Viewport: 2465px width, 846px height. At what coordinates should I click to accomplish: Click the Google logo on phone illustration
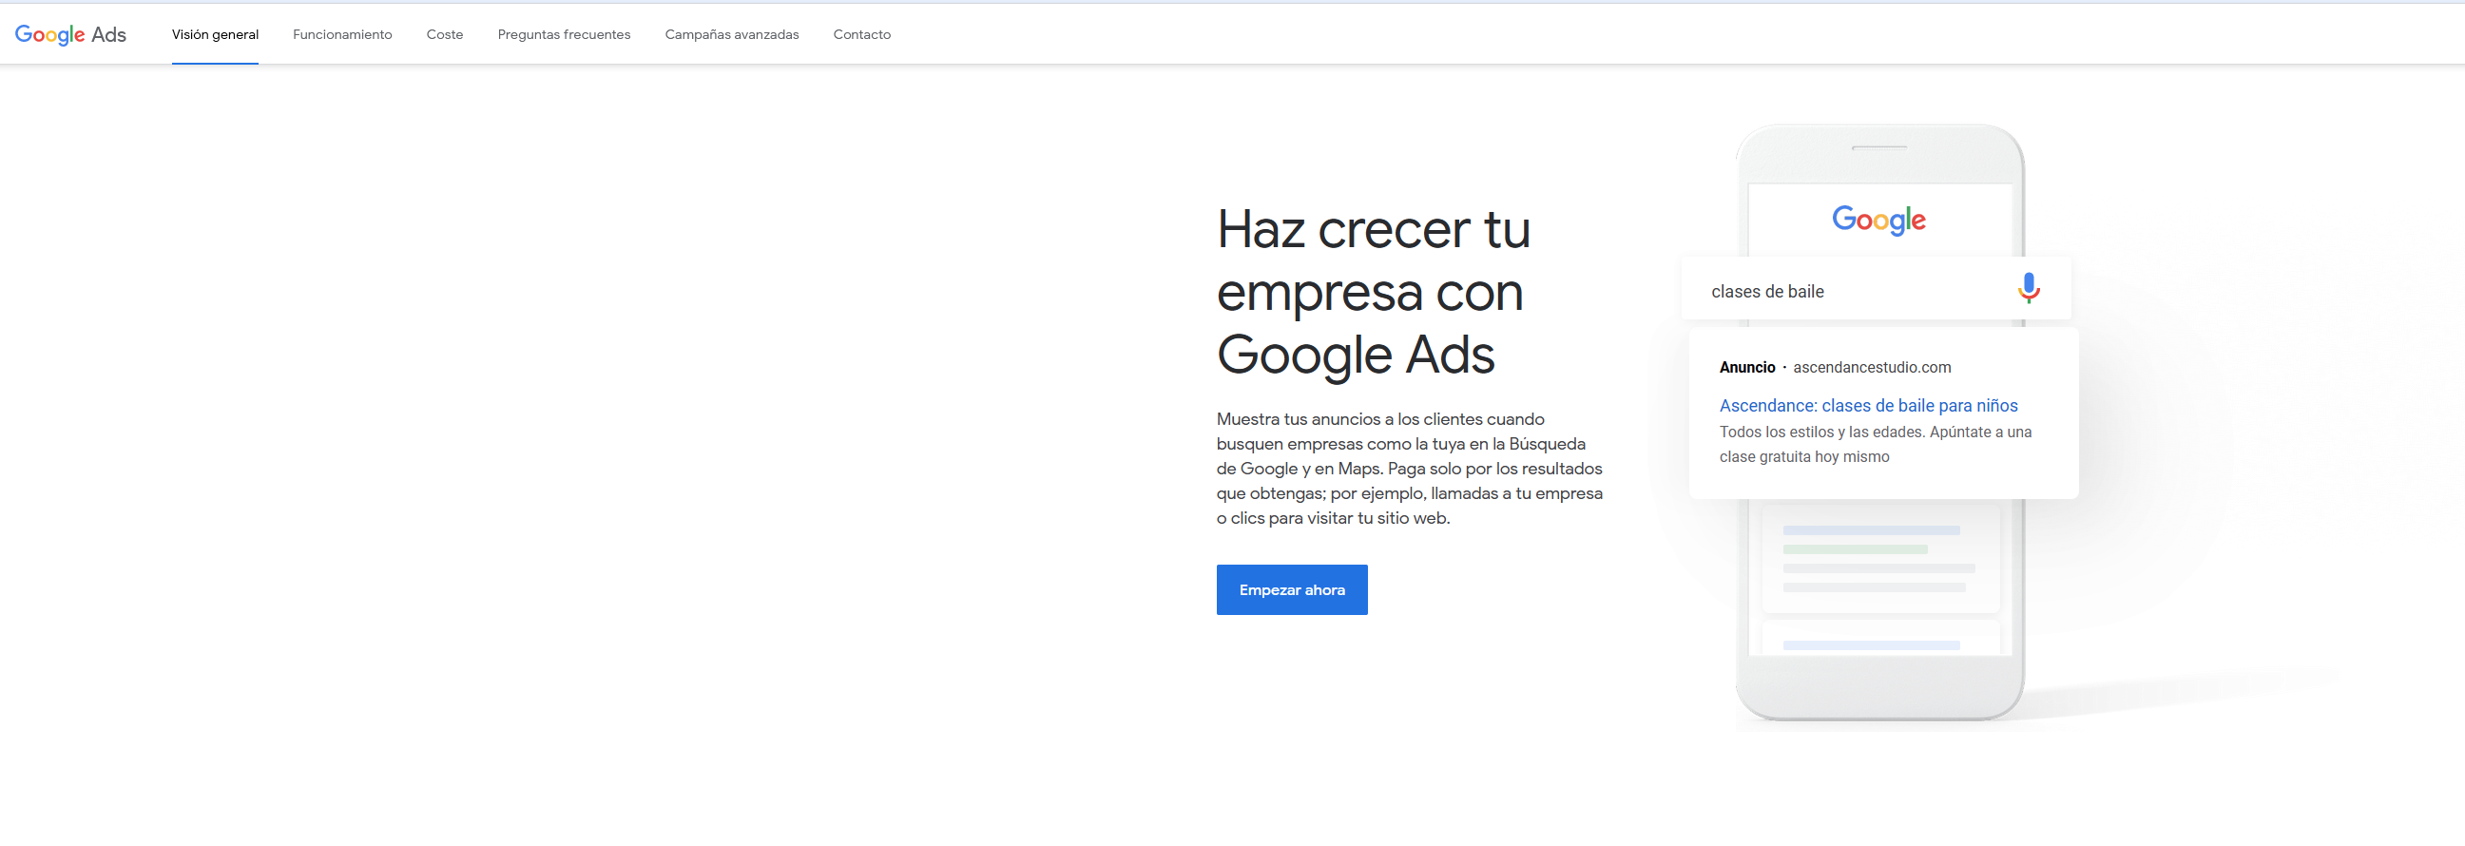coord(1878,221)
